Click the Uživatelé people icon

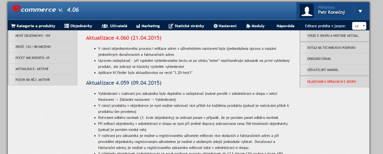[105, 26]
